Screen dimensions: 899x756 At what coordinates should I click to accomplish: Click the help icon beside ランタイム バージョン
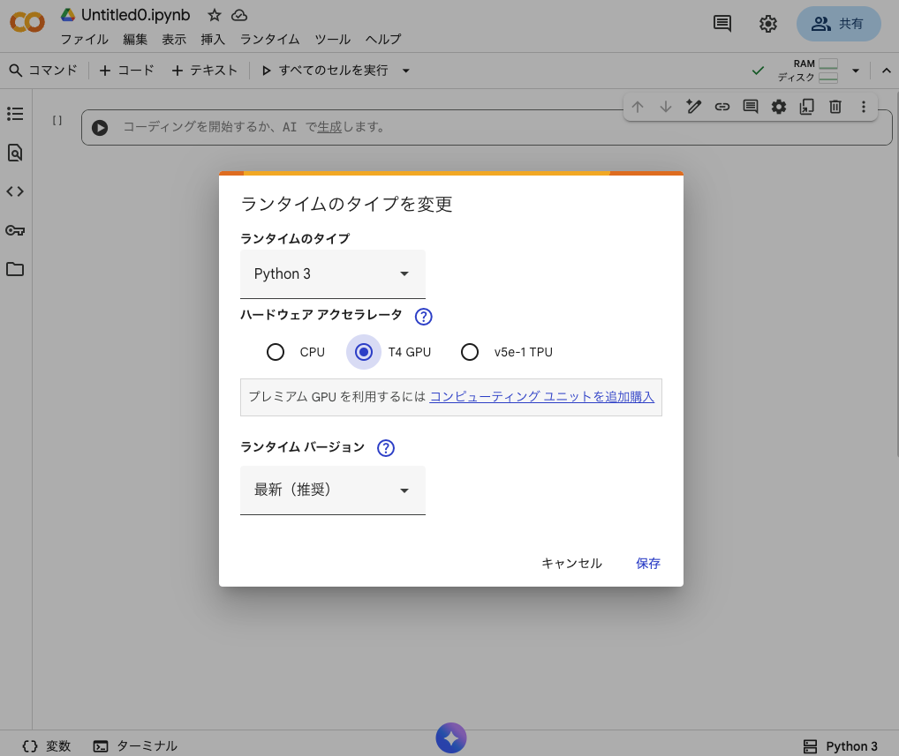pyautogui.click(x=385, y=448)
